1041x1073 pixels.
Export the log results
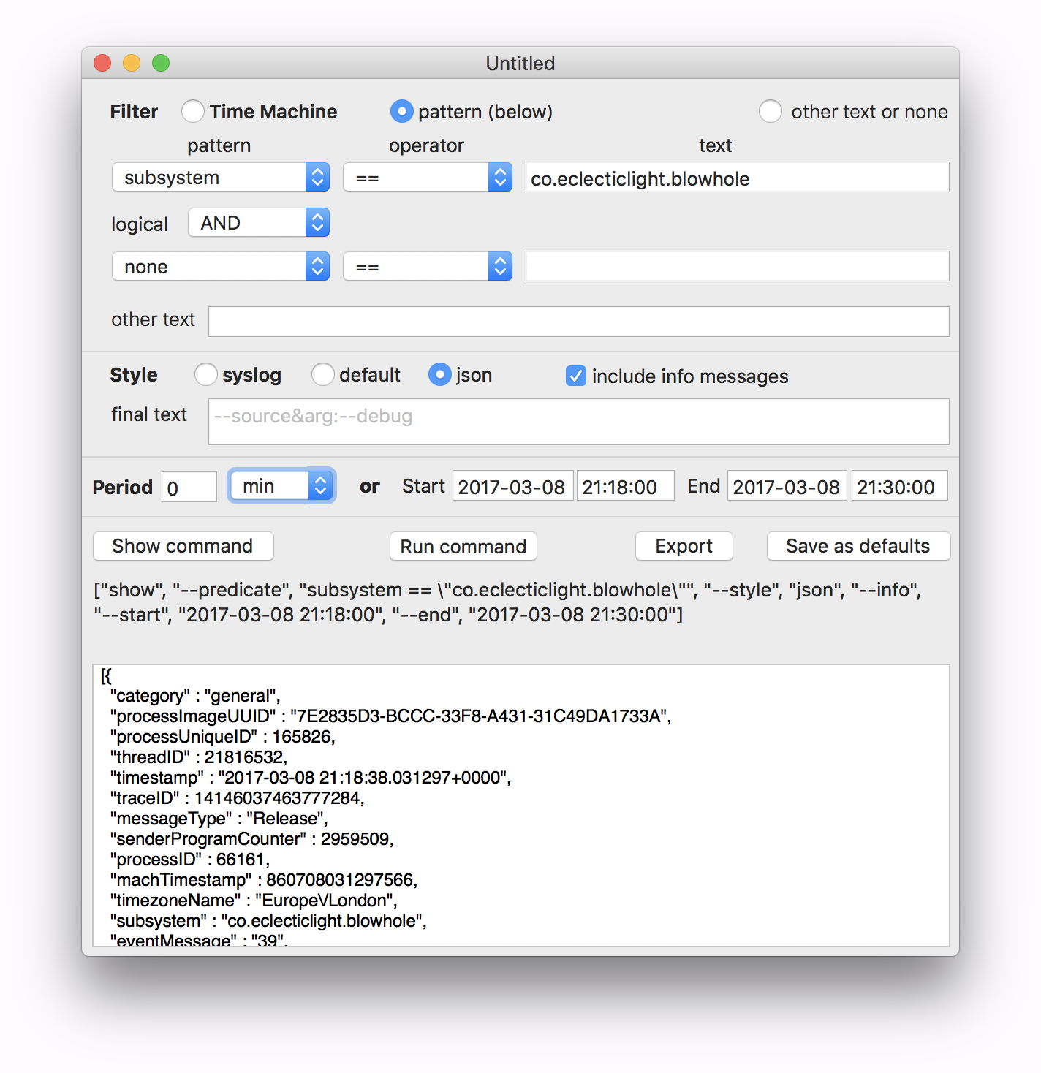tap(684, 546)
